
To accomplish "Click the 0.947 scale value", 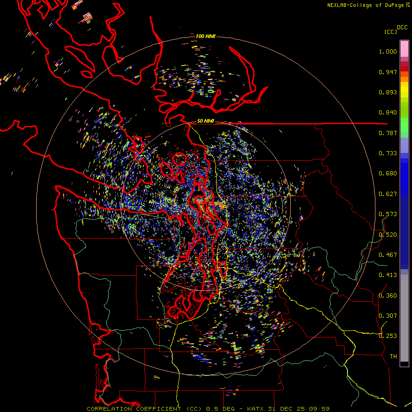I will [388, 72].
